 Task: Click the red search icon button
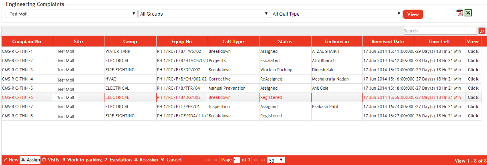coord(481,31)
